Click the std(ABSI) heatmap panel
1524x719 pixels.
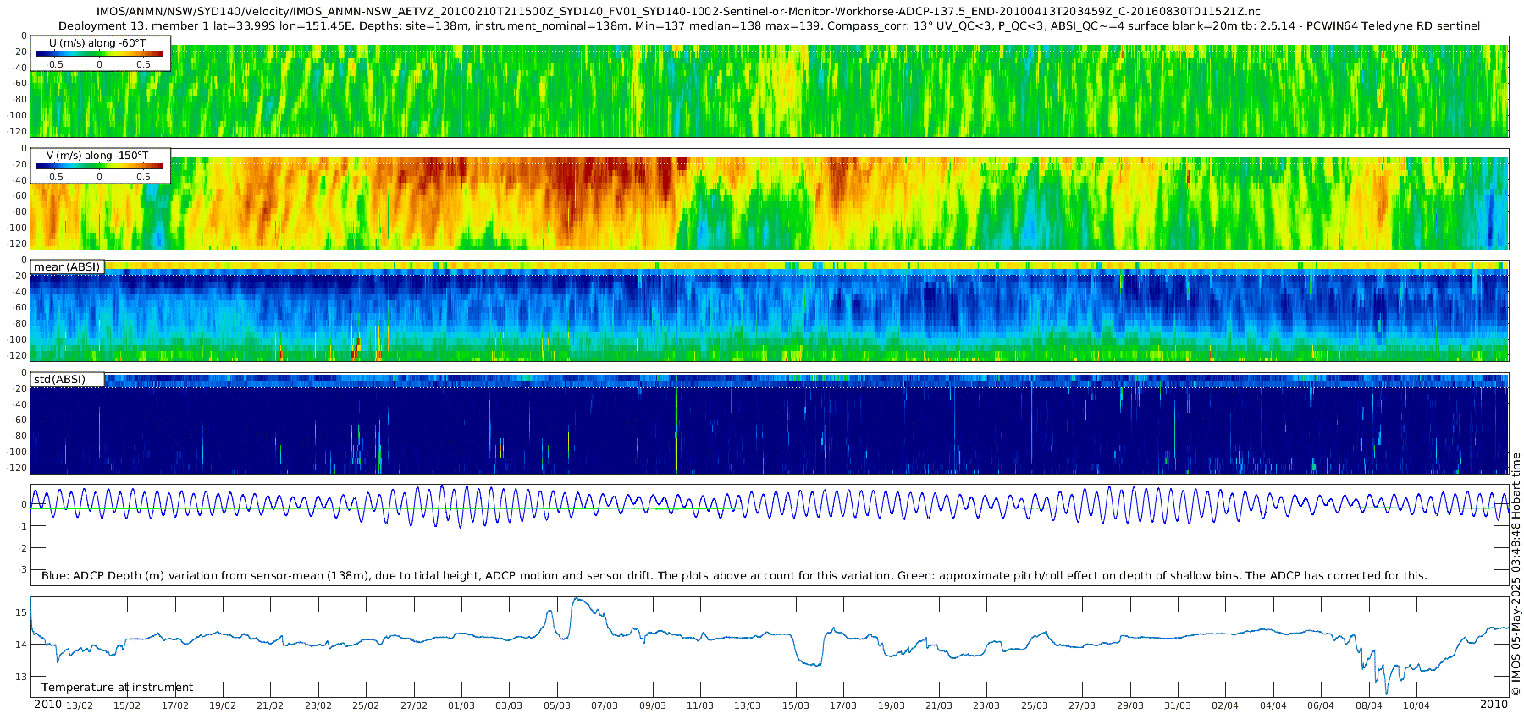770,423
